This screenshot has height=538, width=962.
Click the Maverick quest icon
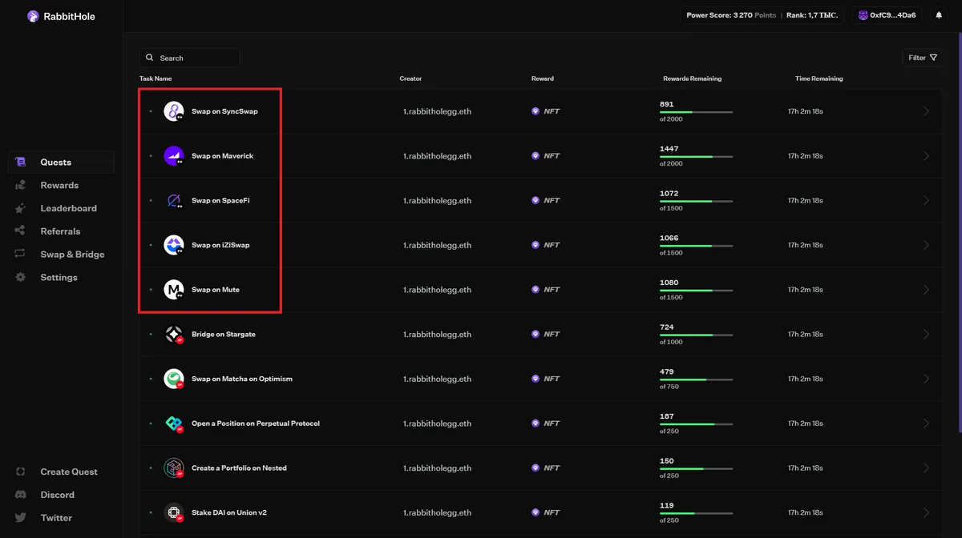pyautogui.click(x=174, y=156)
